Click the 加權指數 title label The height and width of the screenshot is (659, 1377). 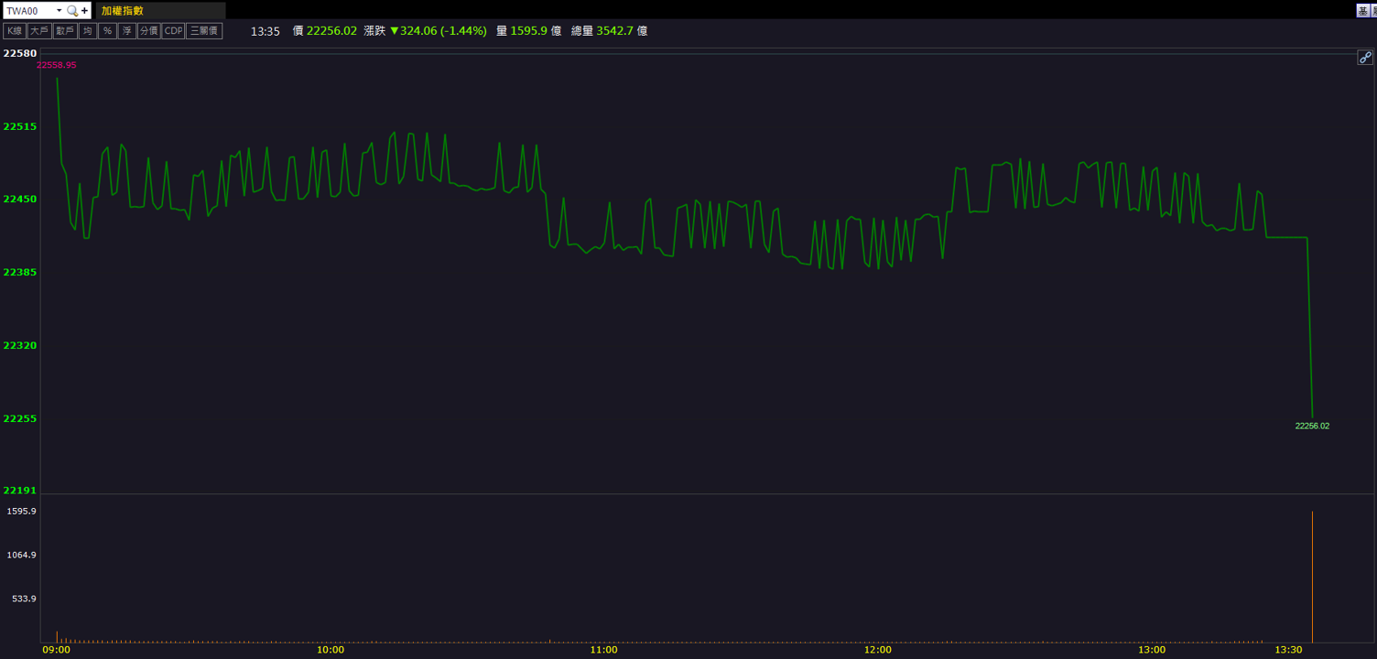(x=123, y=11)
